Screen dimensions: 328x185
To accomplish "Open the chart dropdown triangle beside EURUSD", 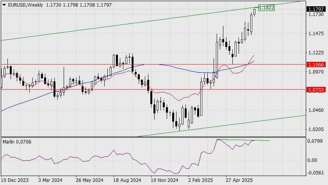I will pos(4,5).
